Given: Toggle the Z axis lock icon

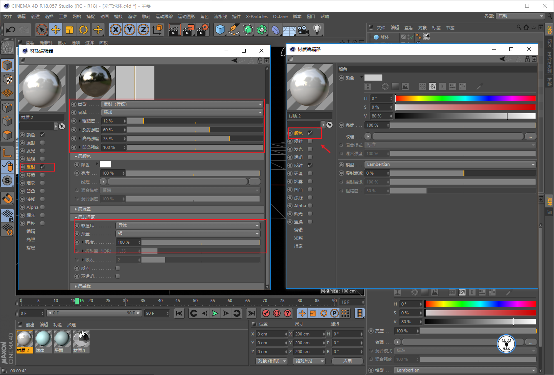Looking at the screenshot, I should [x=143, y=30].
